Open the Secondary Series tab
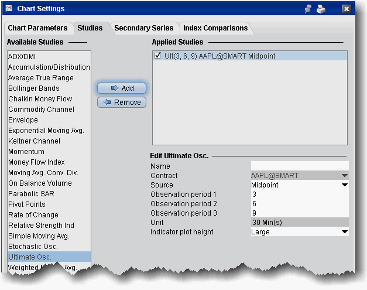Viewport: 367px width, 290px height. (143, 28)
